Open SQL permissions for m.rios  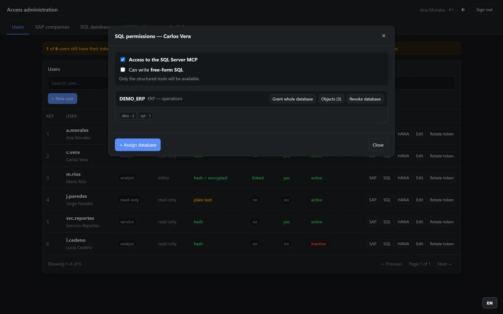[387, 178]
